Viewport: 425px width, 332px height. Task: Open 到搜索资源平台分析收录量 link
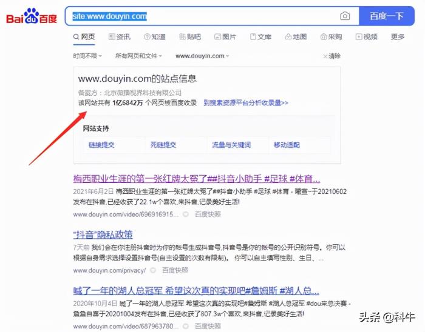245,103
